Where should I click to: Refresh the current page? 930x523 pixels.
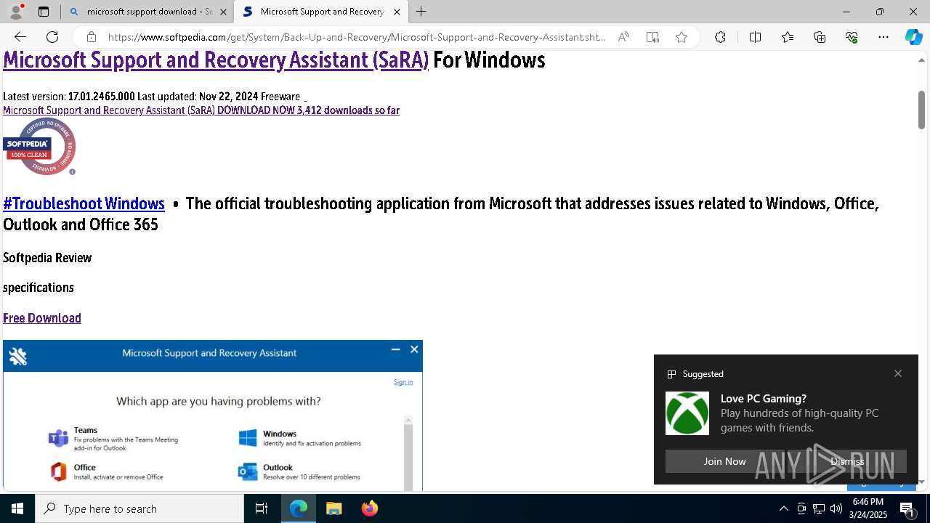coord(52,37)
